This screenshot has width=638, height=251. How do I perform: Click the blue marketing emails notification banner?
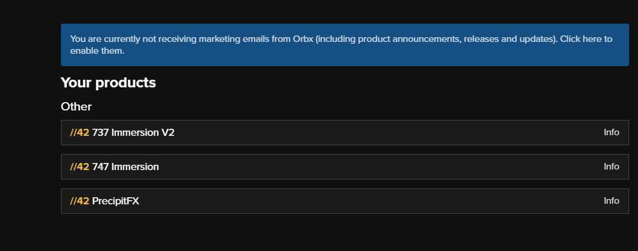tap(344, 45)
